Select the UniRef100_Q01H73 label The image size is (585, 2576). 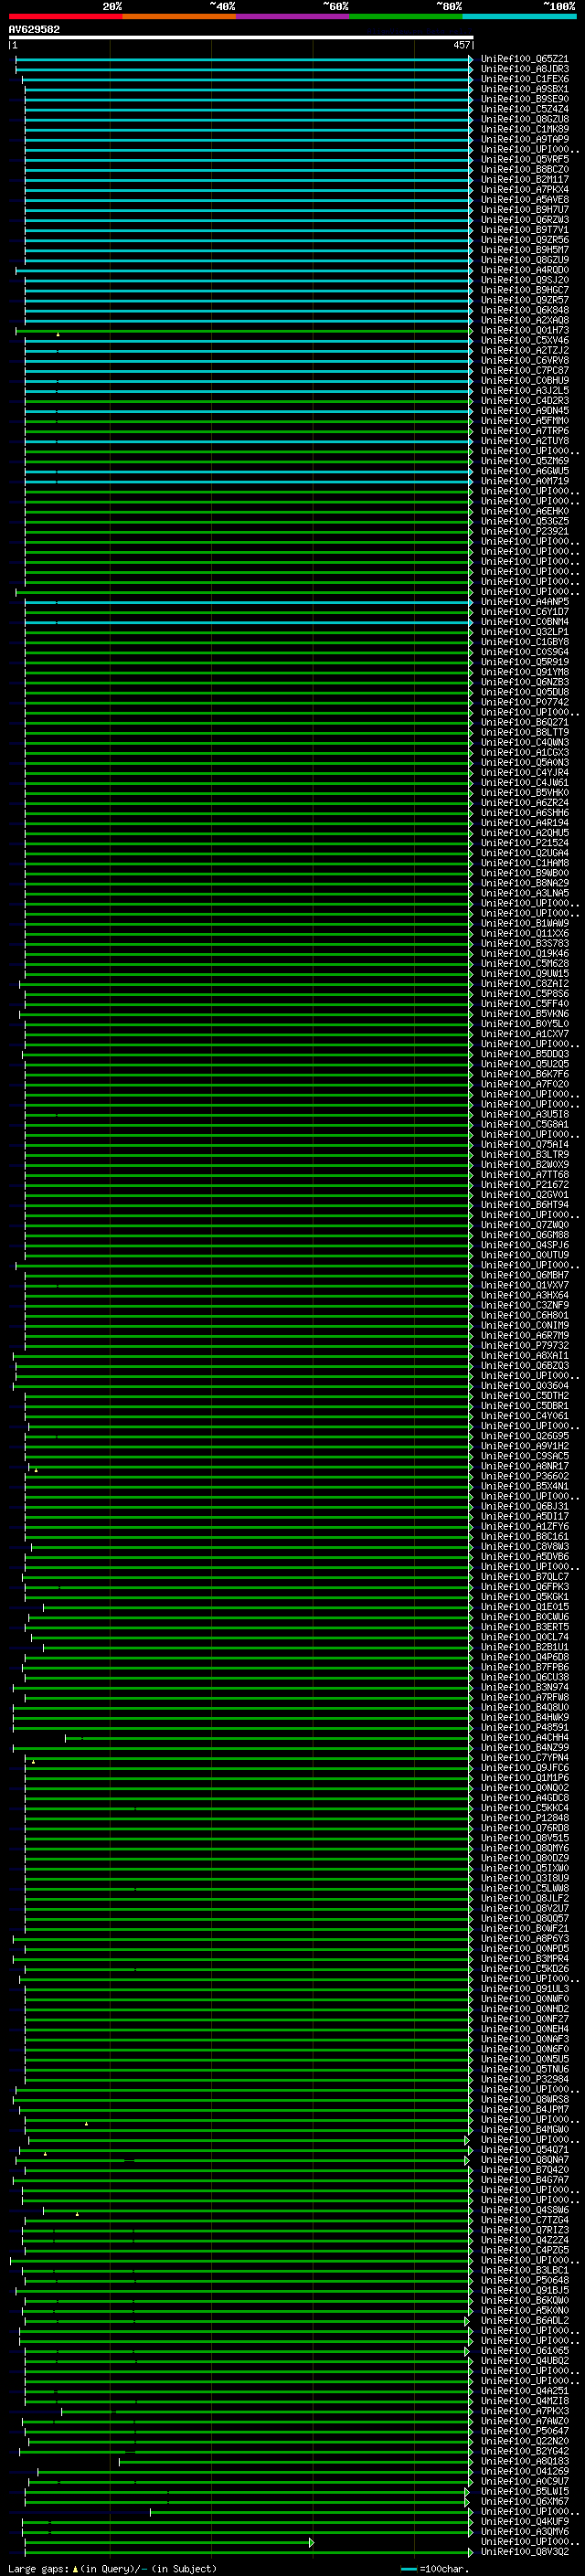(524, 330)
